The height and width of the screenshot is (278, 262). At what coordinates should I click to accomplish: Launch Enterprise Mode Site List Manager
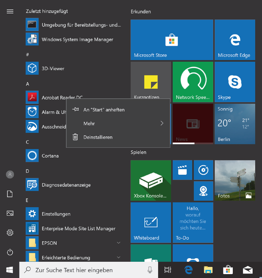point(74,228)
